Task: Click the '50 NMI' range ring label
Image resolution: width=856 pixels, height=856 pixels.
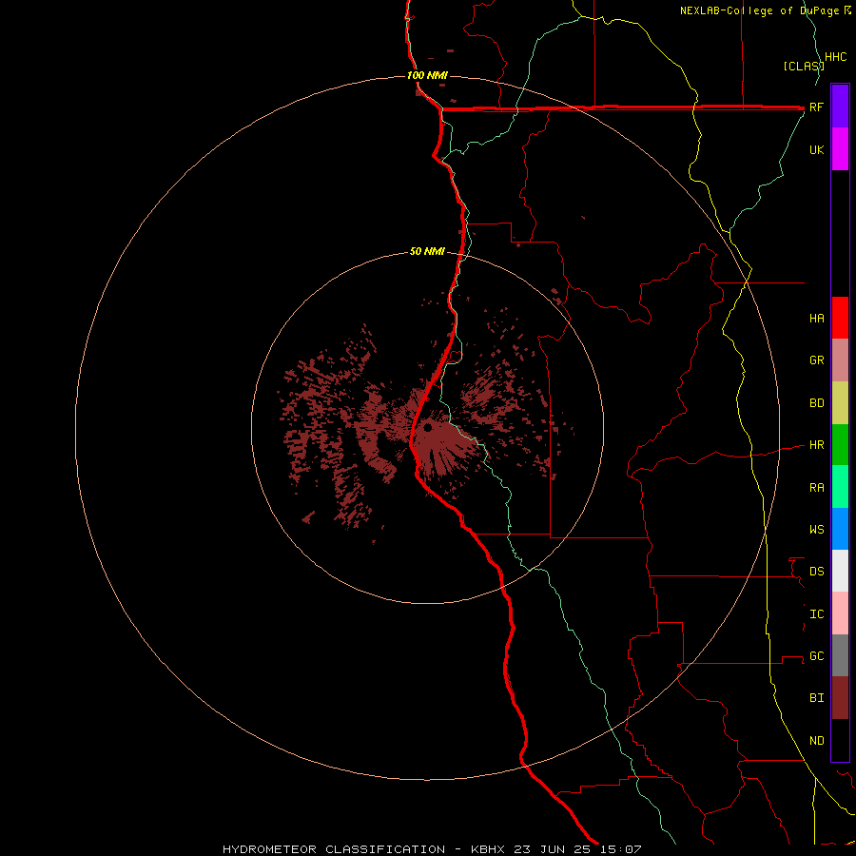Action: (427, 252)
